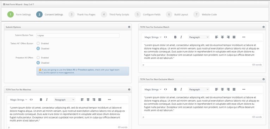This screenshot has width=270, height=129.
Task: Open Paragraph format dropdown in Exclusive Match editor
Action: 199,37
